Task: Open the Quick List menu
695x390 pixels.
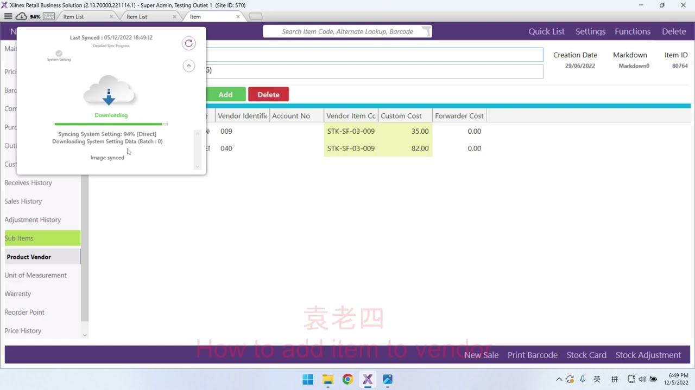Action: tap(546, 31)
